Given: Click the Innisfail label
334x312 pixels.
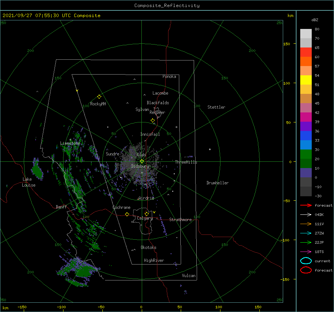Looking at the screenshot, I should pyautogui.click(x=150, y=134).
